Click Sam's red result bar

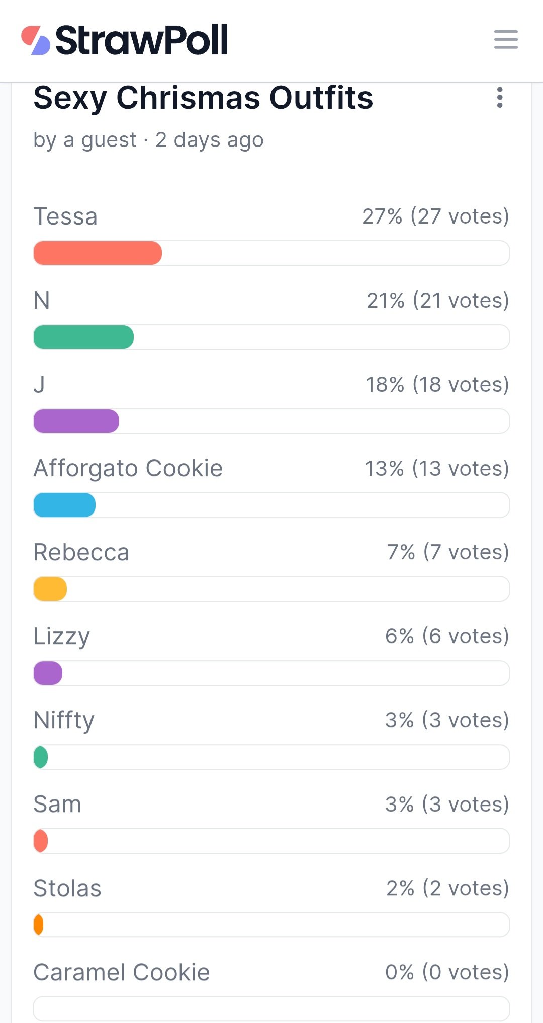tap(41, 841)
